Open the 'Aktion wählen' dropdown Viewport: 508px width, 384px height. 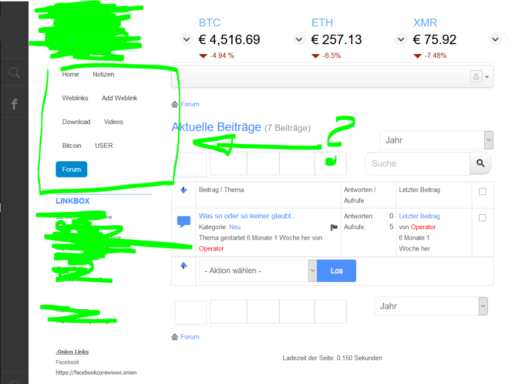257,271
